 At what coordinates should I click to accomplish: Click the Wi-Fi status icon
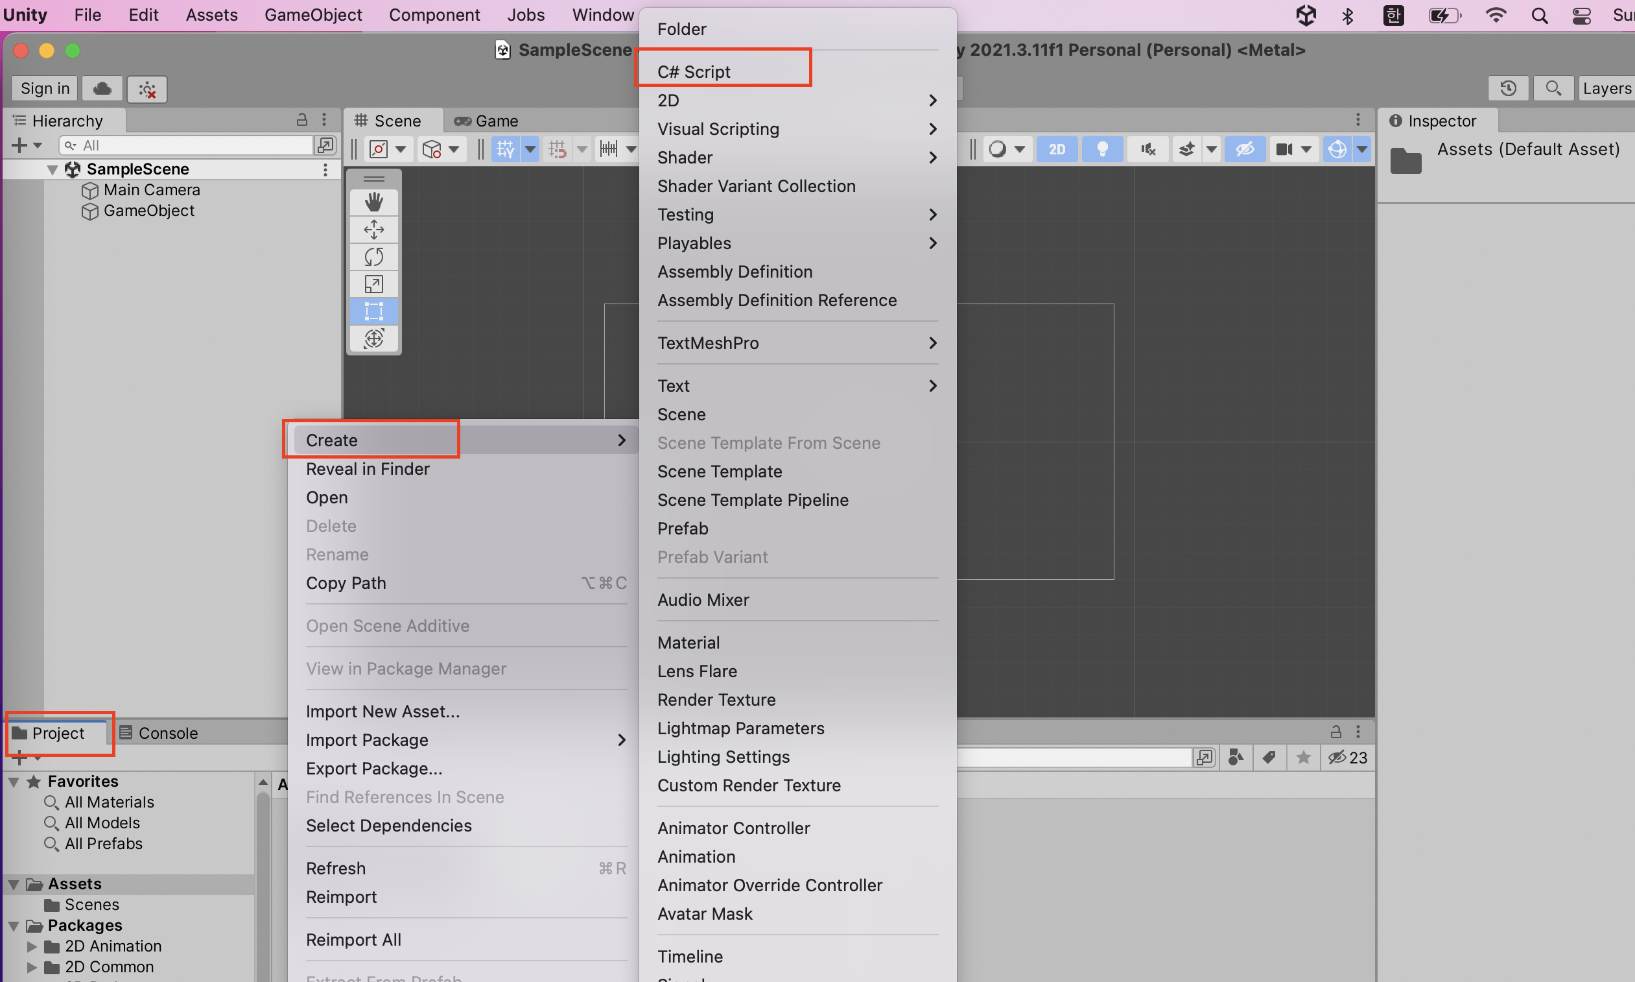1496,15
